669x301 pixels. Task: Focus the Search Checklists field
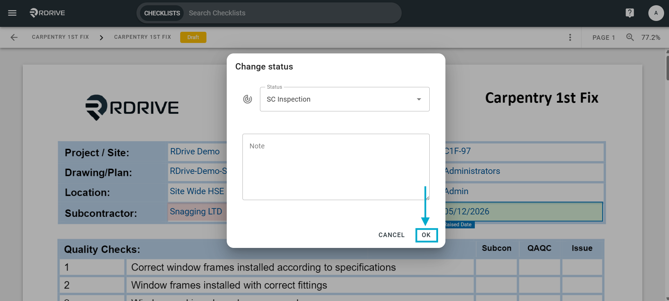(x=293, y=13)
